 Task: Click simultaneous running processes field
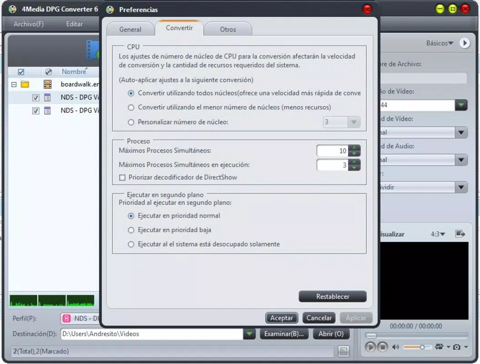coord(333,165)
